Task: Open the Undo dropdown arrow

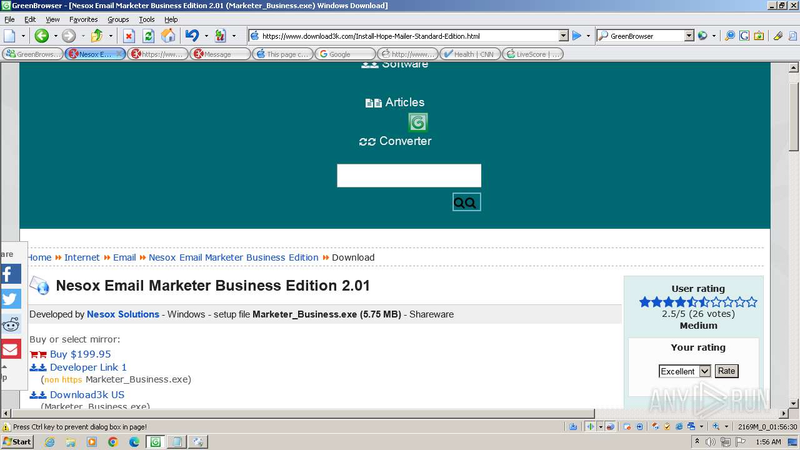Action: [x=206, y=36]
